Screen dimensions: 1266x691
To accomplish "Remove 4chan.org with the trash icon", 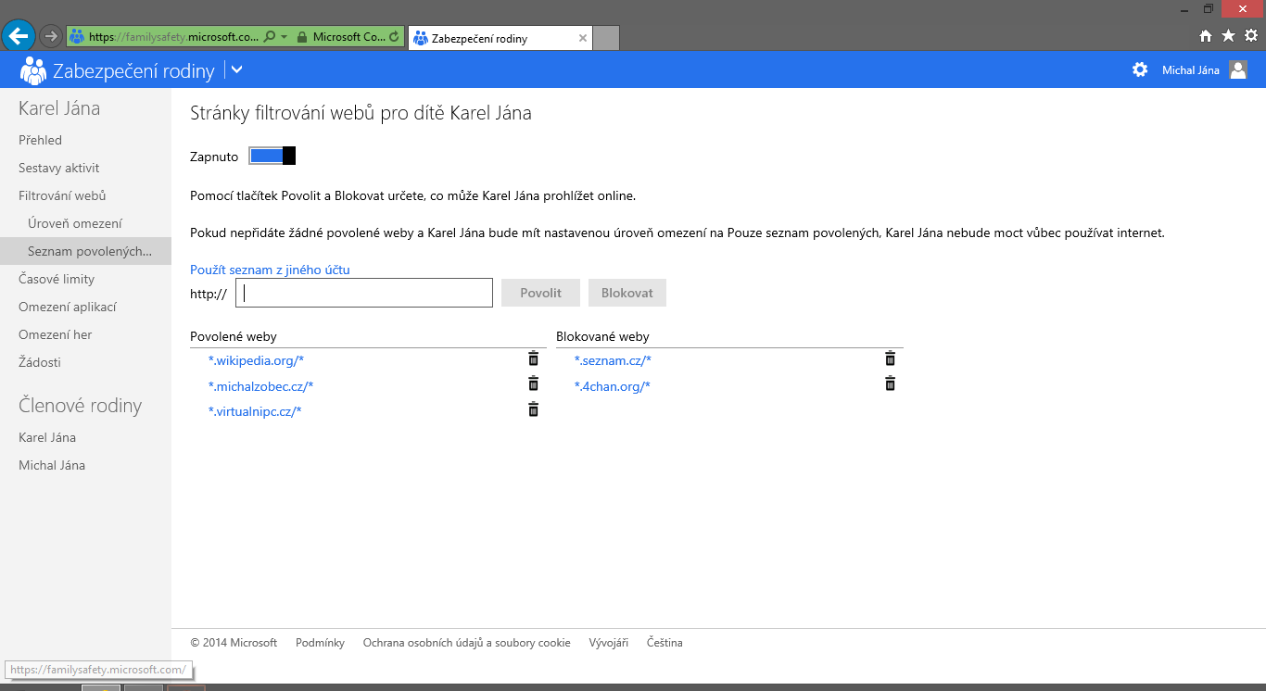I will point(890,384).
